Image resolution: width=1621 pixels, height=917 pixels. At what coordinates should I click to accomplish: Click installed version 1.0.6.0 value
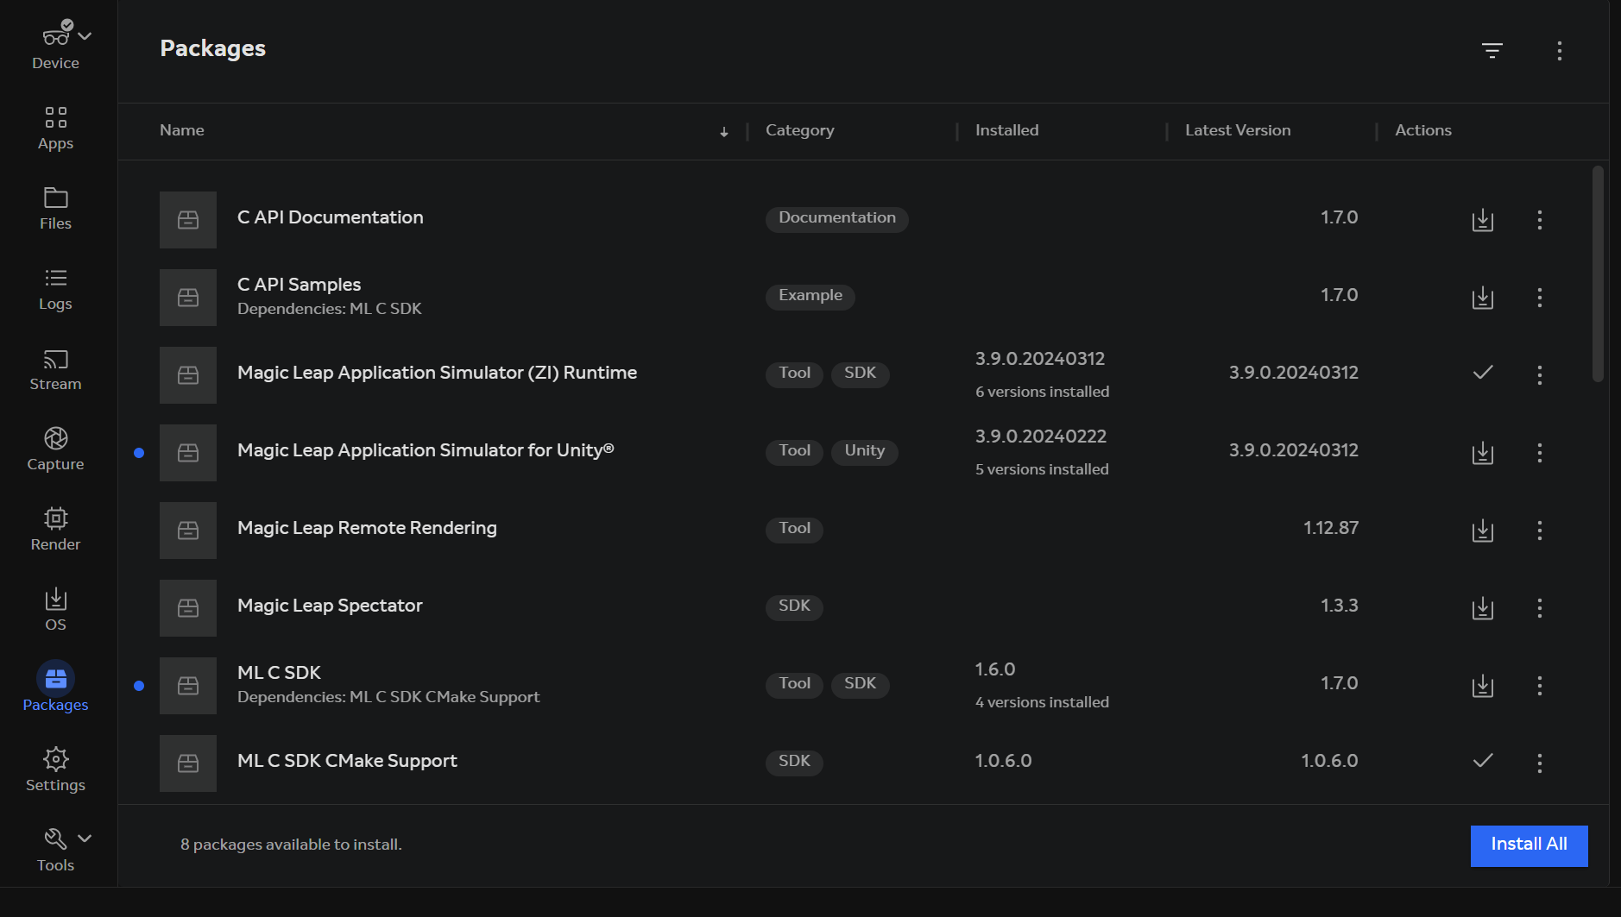tap(1003, 761)
